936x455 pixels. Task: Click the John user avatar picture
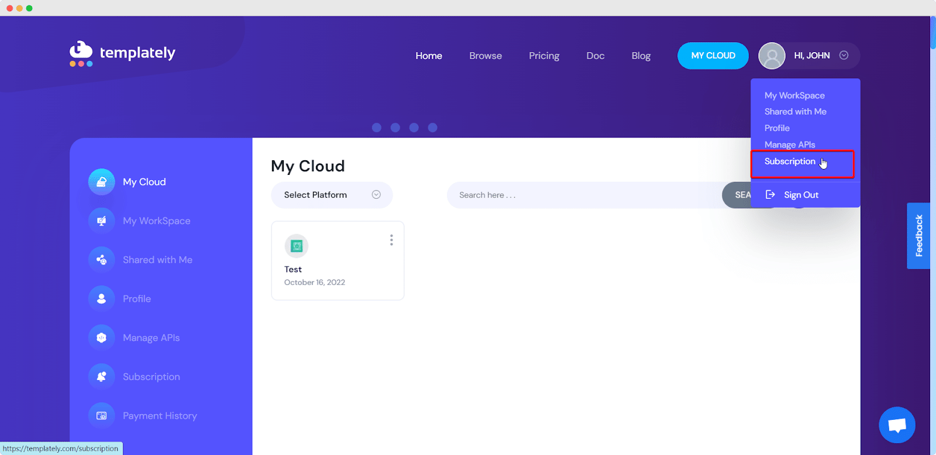point(772,56)
